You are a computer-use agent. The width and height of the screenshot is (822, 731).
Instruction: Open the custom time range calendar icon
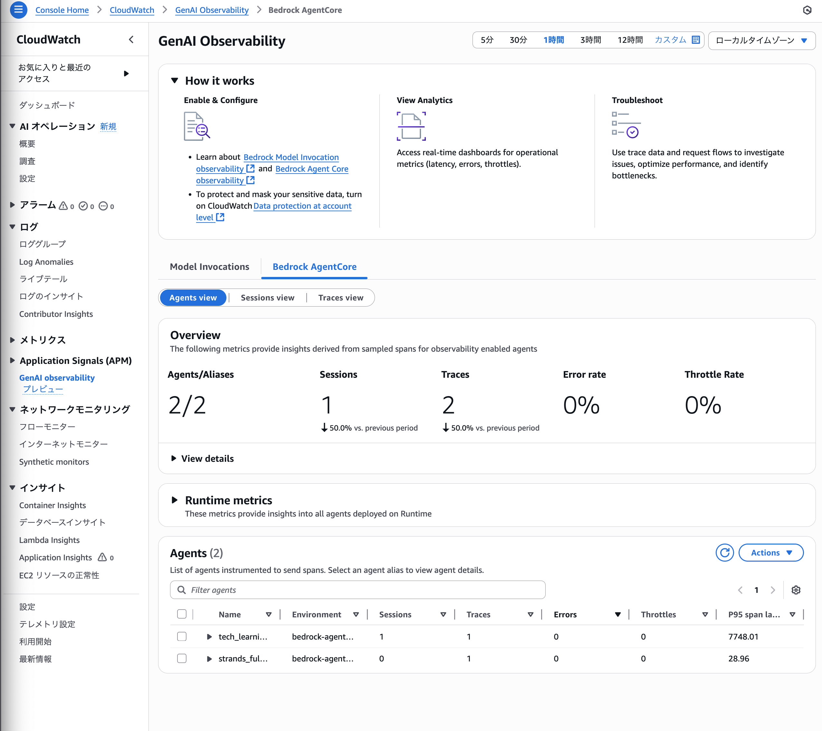pos(696,40)
